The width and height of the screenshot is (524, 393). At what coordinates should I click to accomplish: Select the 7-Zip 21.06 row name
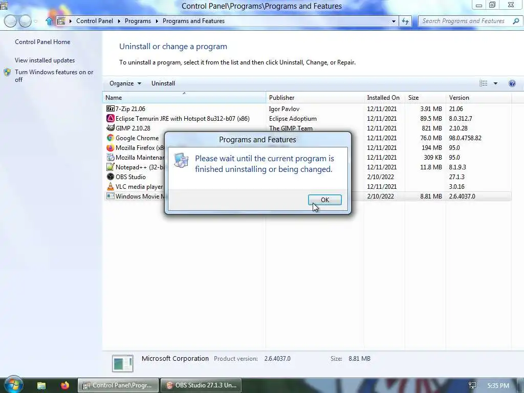130,108
